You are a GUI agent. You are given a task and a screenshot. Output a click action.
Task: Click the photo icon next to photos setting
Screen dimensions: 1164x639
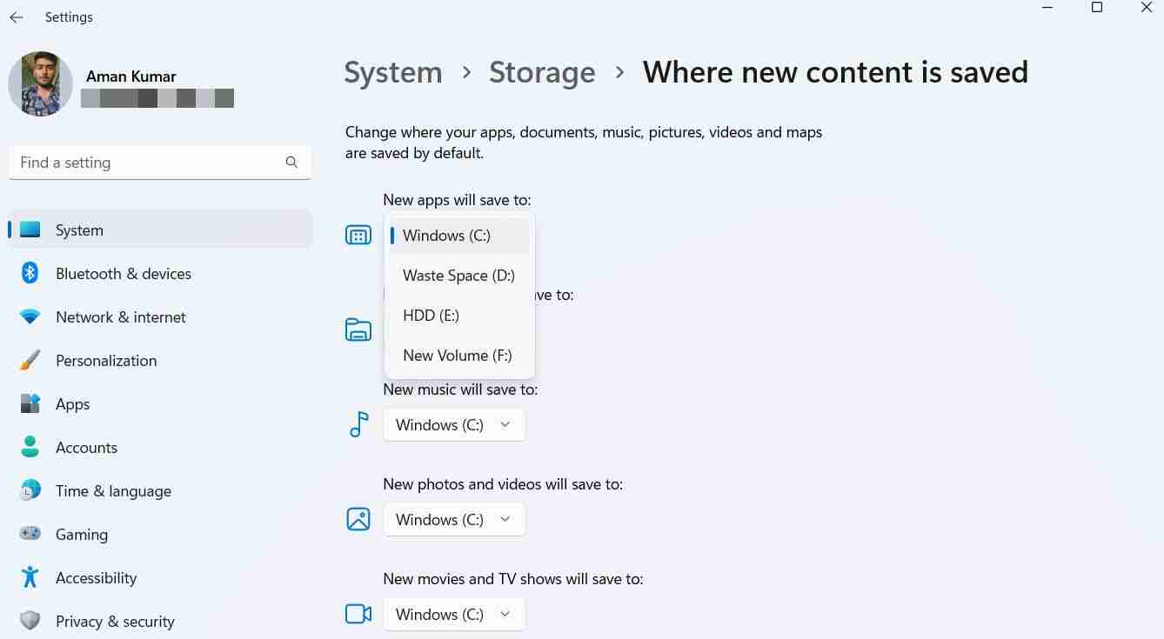coord(358,519)
